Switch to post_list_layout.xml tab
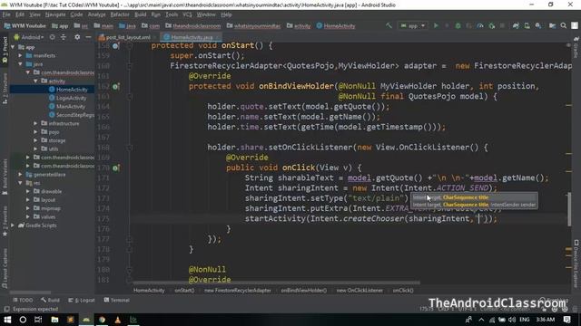The width and height of the screenshot is (581, 326). point(127,37)
